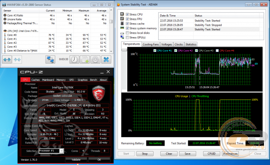Open CPU-Z SPD tab
270x165 pixels.
pos(71,80)
